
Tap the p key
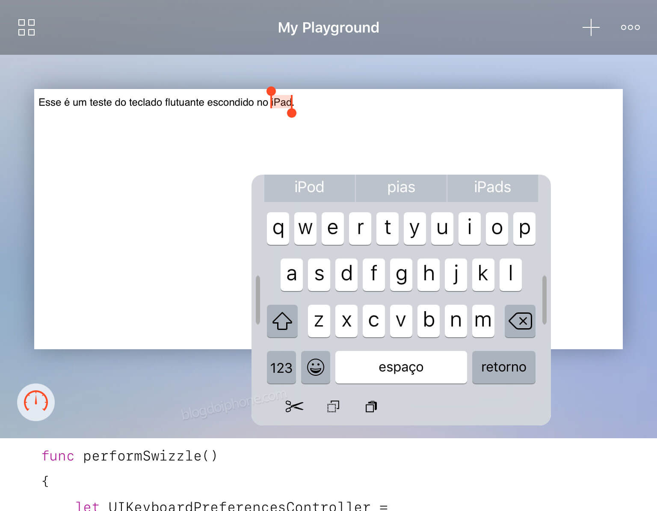[524, 229]
